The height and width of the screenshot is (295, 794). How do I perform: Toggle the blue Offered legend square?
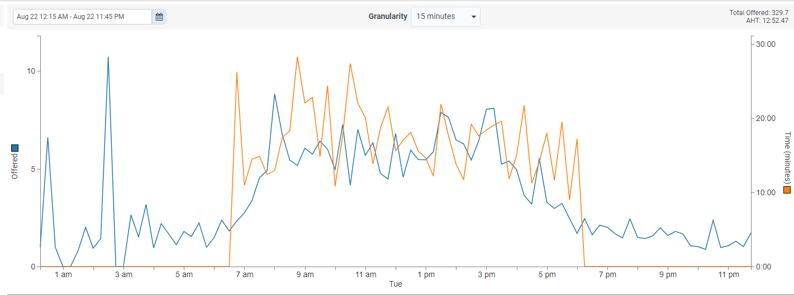point(15,148)
